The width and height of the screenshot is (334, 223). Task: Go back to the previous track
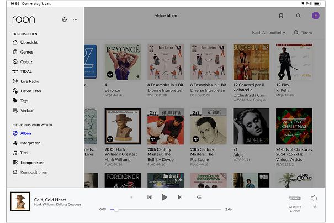point(150,197)
